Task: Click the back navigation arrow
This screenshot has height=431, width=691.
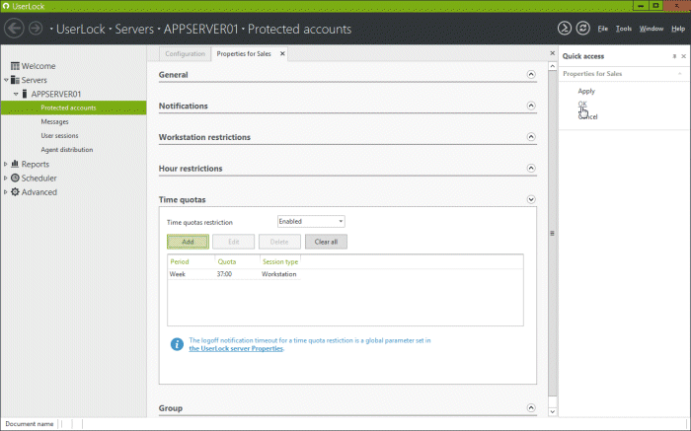Action: (14, 29)
